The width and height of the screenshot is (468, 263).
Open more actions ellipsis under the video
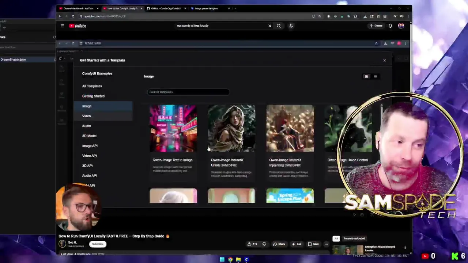point(326,244)
